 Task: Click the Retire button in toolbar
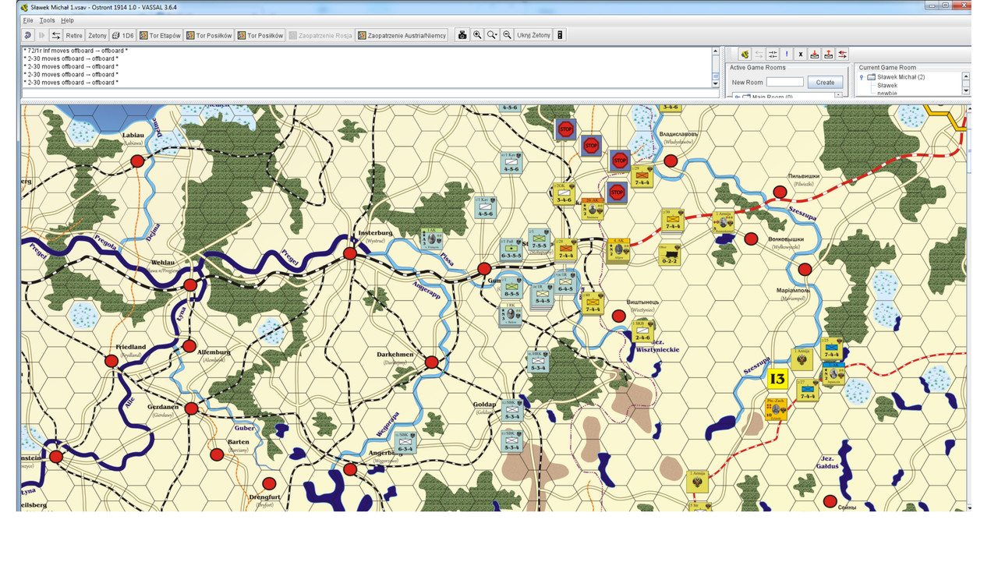point(74,35)
